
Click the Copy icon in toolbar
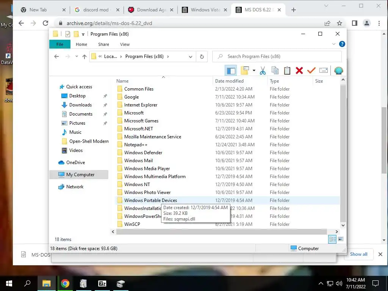pos(275,71)
